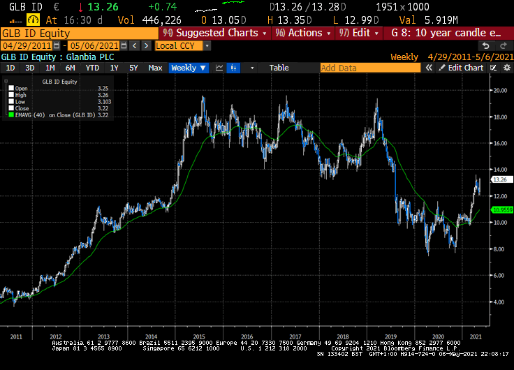The image size is (514, 370).
Task: Toggle the High series legend checkbox
Action: [11, 95]
